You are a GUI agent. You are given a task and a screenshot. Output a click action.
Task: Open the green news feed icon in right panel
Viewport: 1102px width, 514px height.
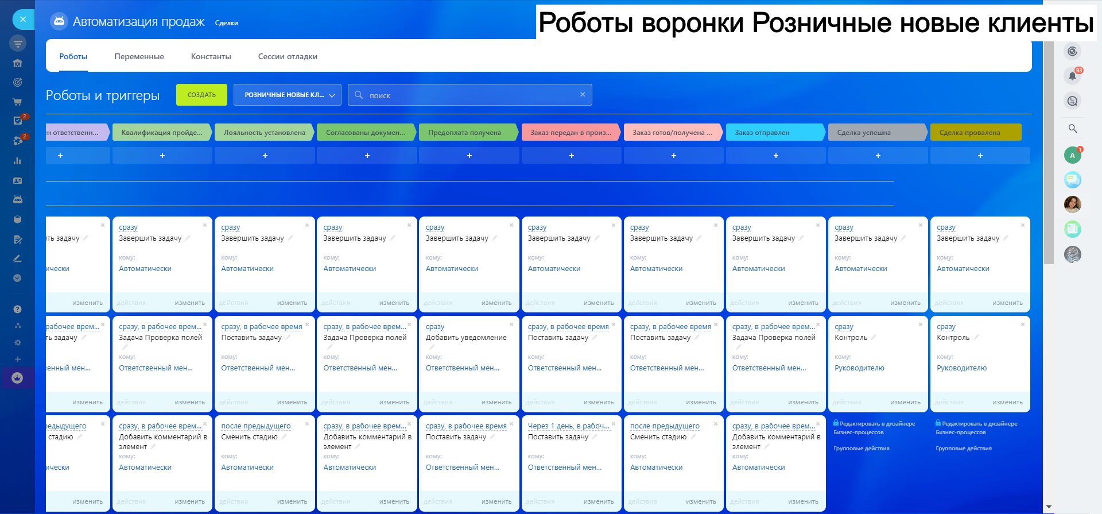click(x=1073, y=229)
